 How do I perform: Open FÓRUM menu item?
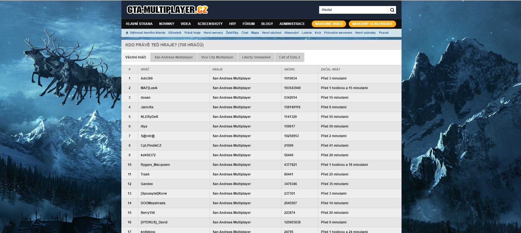[249, 24]
